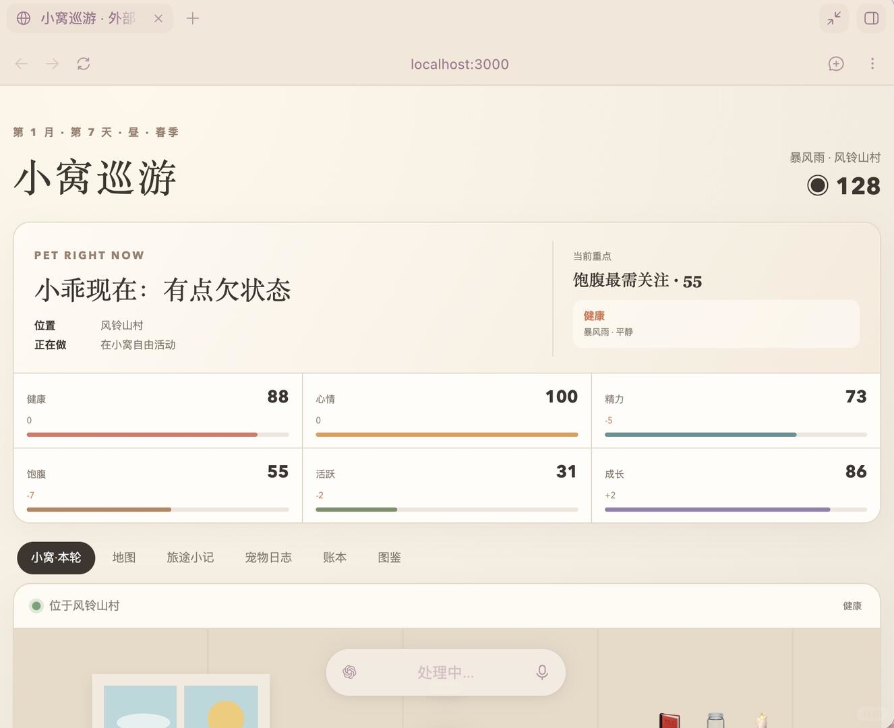The height and width of the screenshot is (728, 894).
Task: Click the 饱腹 stat value 55
Action: [278, 471]
